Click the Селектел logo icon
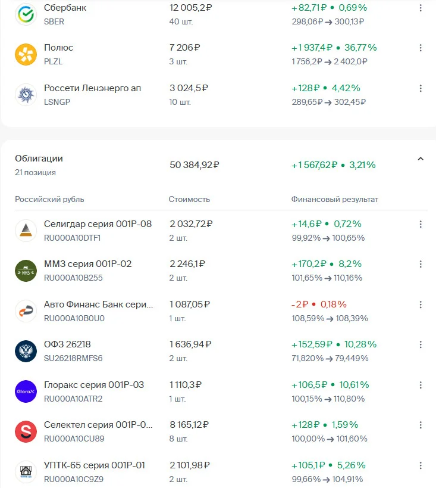Image resolution: width=436 pixels, height=488 pixels. [26, 431]
